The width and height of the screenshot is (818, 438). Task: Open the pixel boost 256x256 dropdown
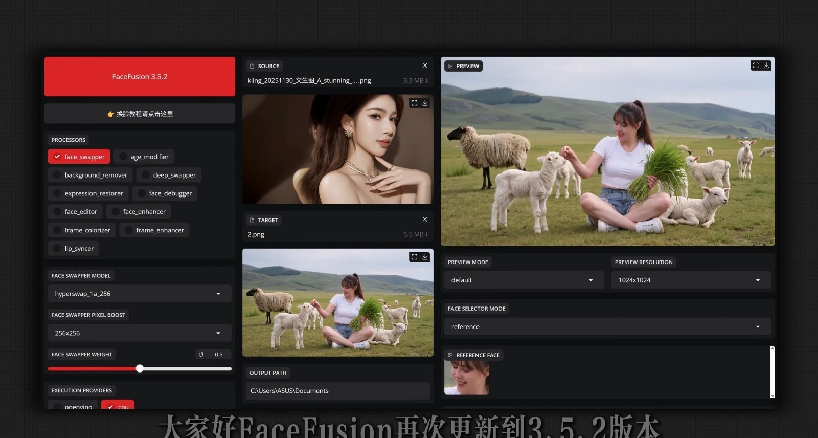point(140,333)
